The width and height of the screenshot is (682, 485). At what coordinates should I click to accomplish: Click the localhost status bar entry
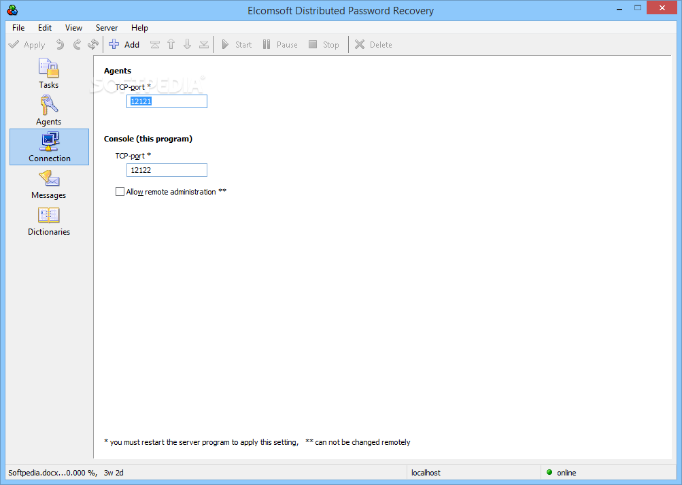pyautogui.click(x=426, y=473)
